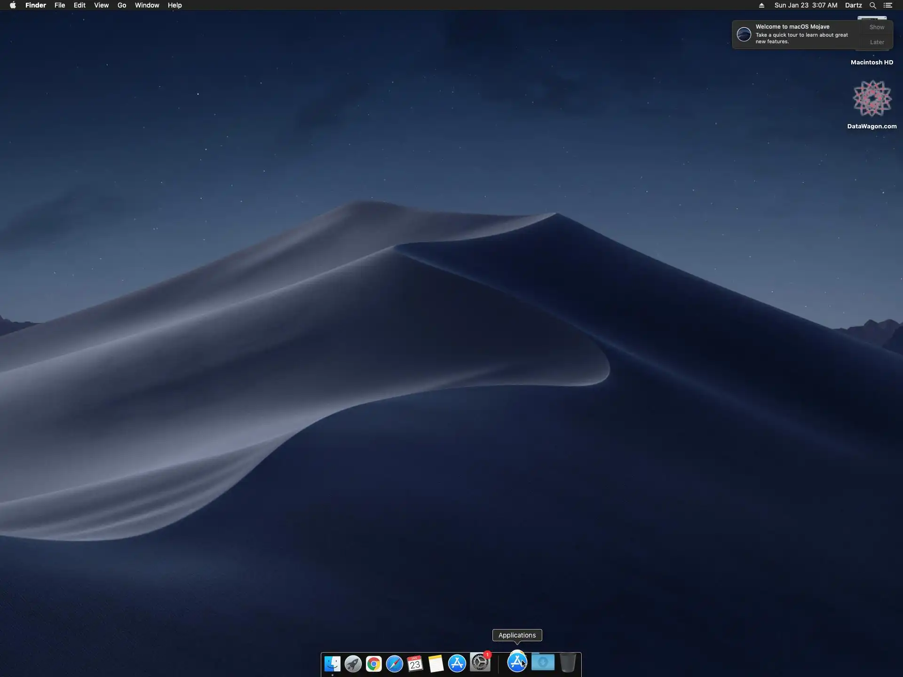Image resolution: width=903 pixels, height=677 pixels.
Task: Select the DataWagon.com desktop icon
Action: click(872, 99)
